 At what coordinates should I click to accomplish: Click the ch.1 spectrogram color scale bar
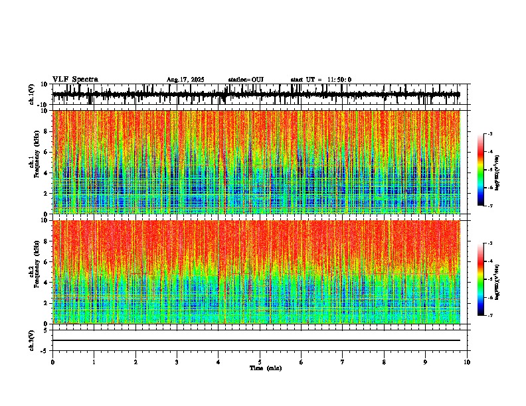[x=480, y=170]
